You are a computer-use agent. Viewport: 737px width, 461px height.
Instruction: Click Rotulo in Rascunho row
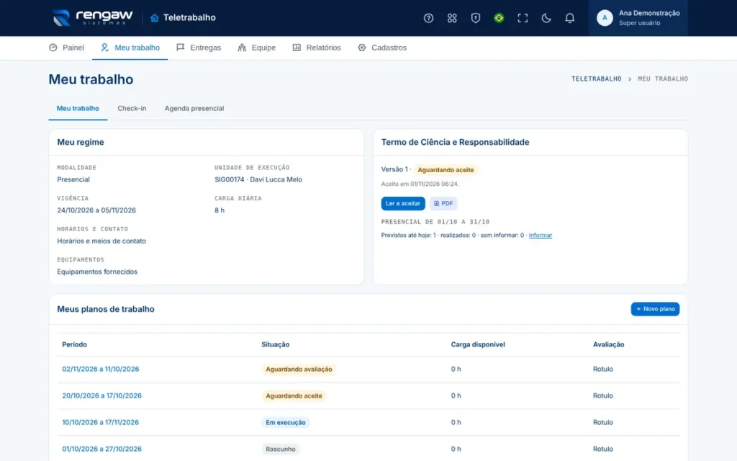coord(603,449)
